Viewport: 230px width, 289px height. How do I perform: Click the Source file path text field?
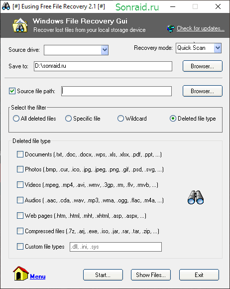click(x=116, y=91)
